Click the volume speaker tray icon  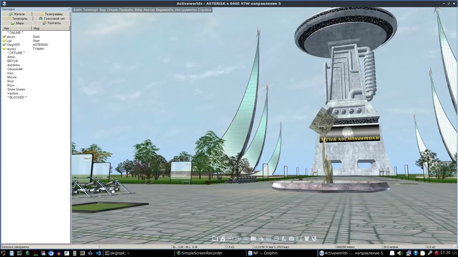(400, 253)
